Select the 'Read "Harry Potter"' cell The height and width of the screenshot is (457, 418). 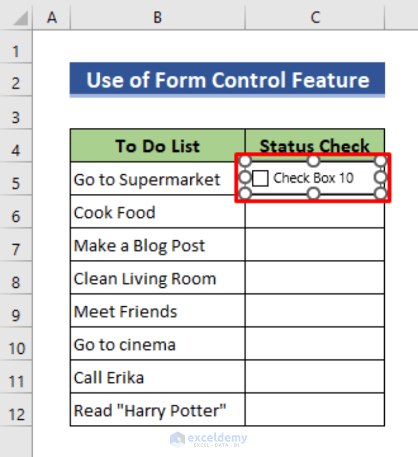pos(157,411)
